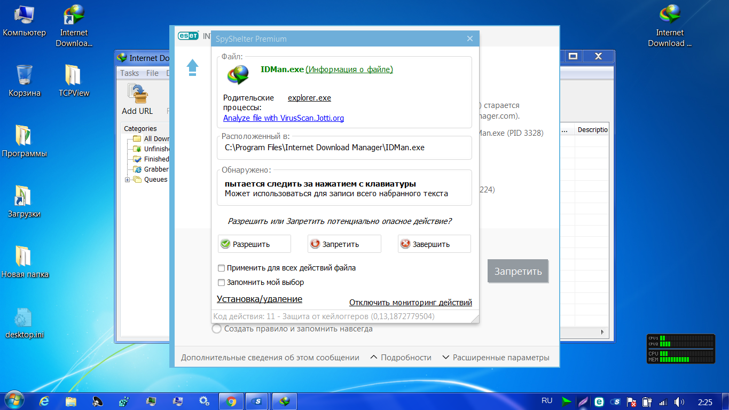Viewport: 729px width, 410px height.
Task: Click the ESET tray icon
Action: pos(599,401)
